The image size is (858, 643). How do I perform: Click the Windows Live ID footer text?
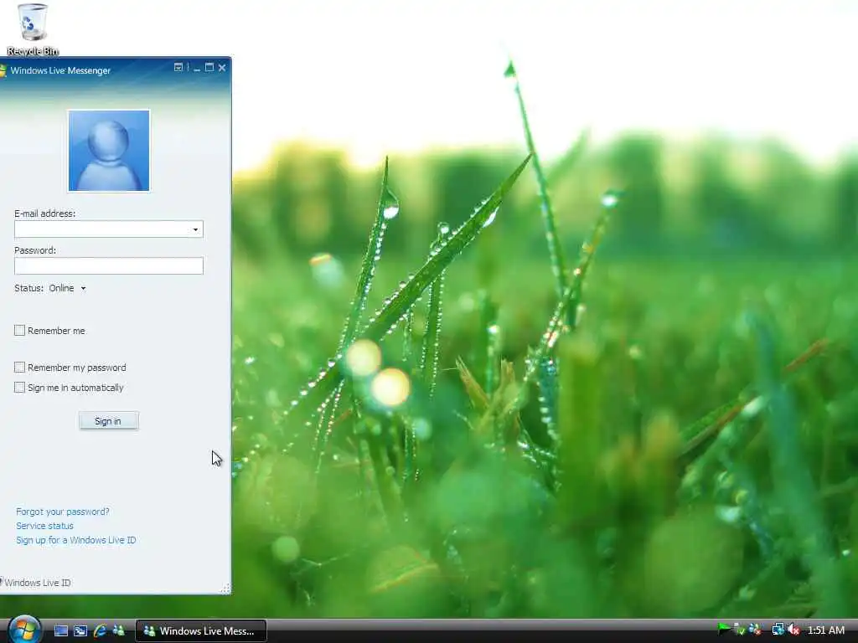[37, 583]
